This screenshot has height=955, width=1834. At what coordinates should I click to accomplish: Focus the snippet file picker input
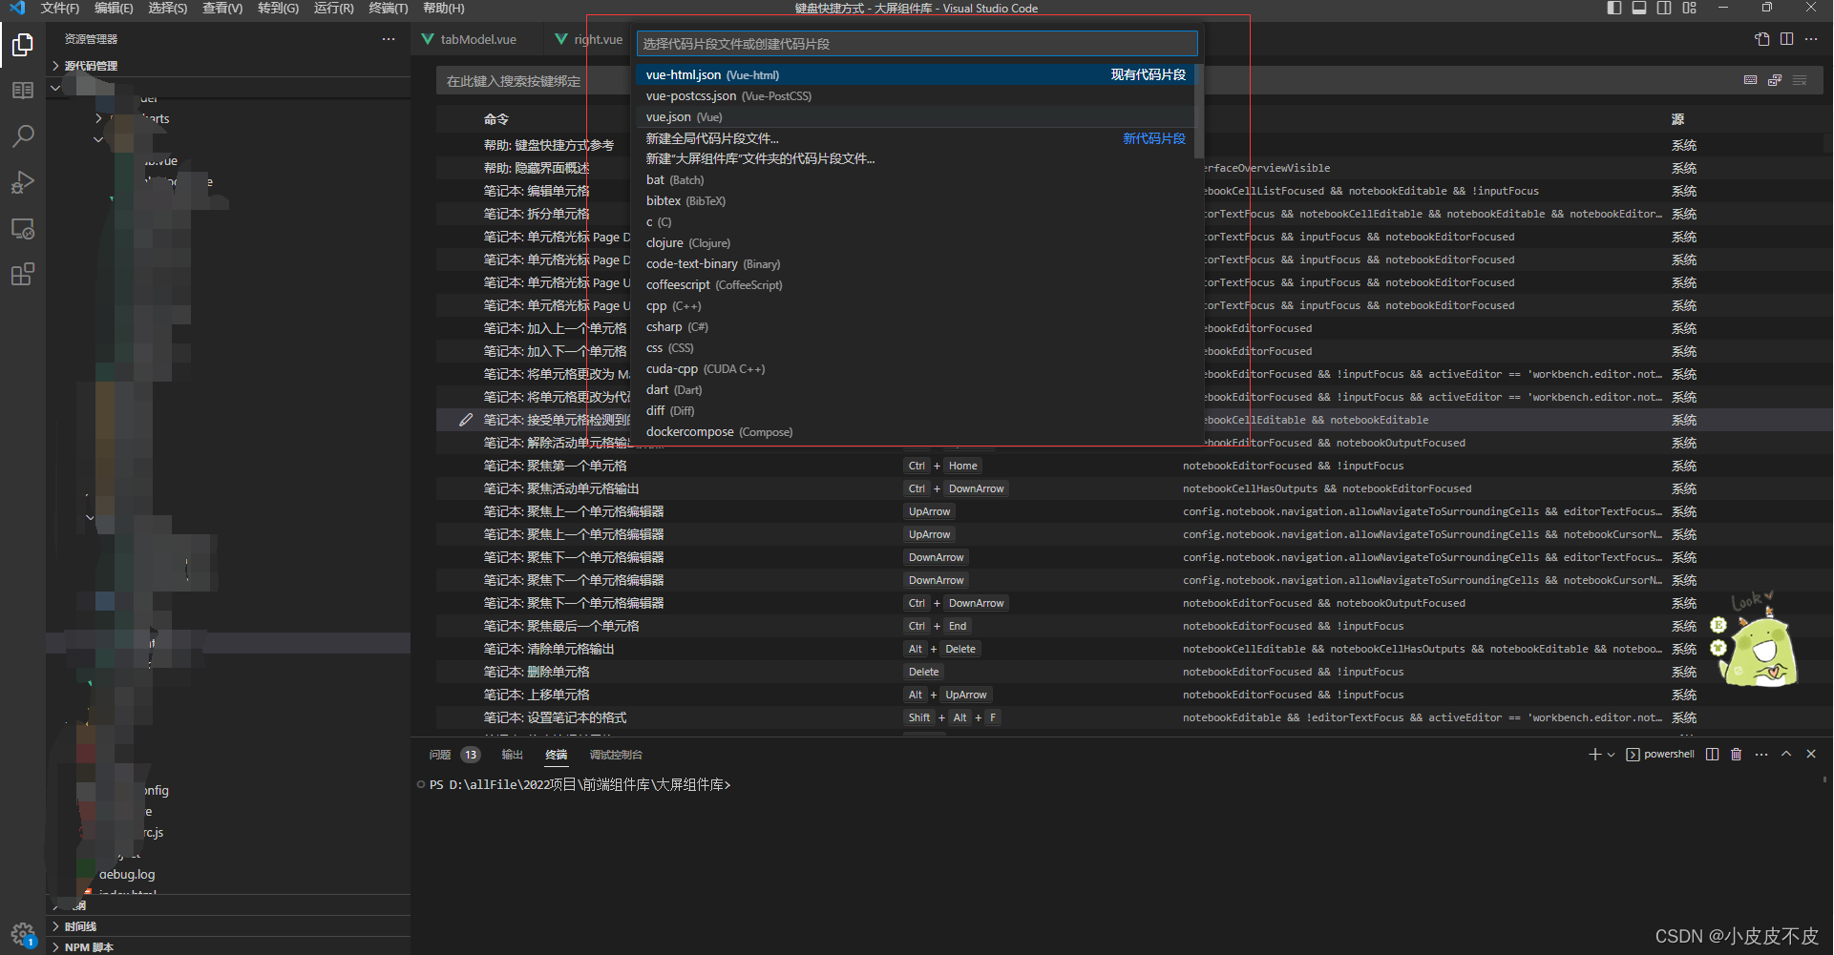[x=917, y=44]
